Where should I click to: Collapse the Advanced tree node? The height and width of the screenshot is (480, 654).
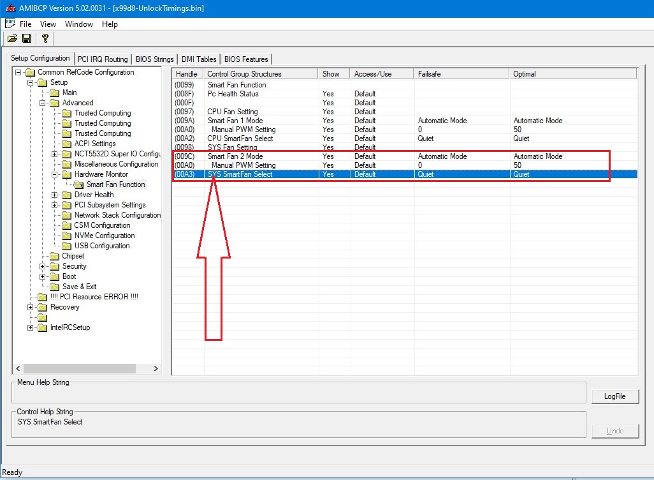(42, 103)
